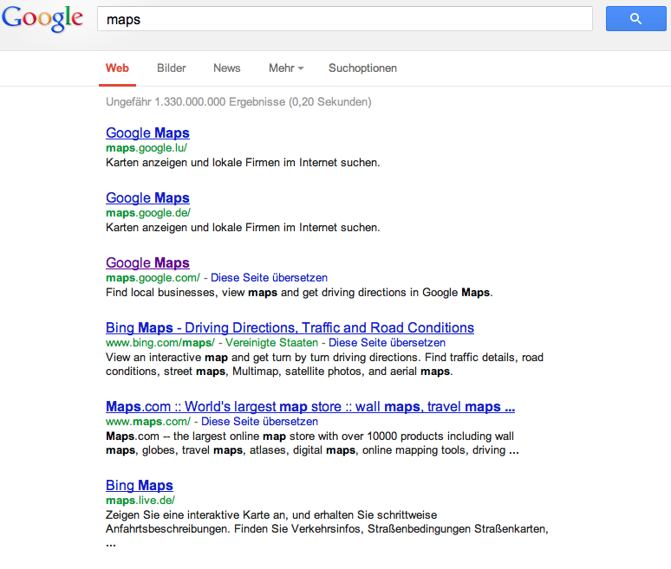Open Bing Maps Driving Directions result

pos(290,328)
